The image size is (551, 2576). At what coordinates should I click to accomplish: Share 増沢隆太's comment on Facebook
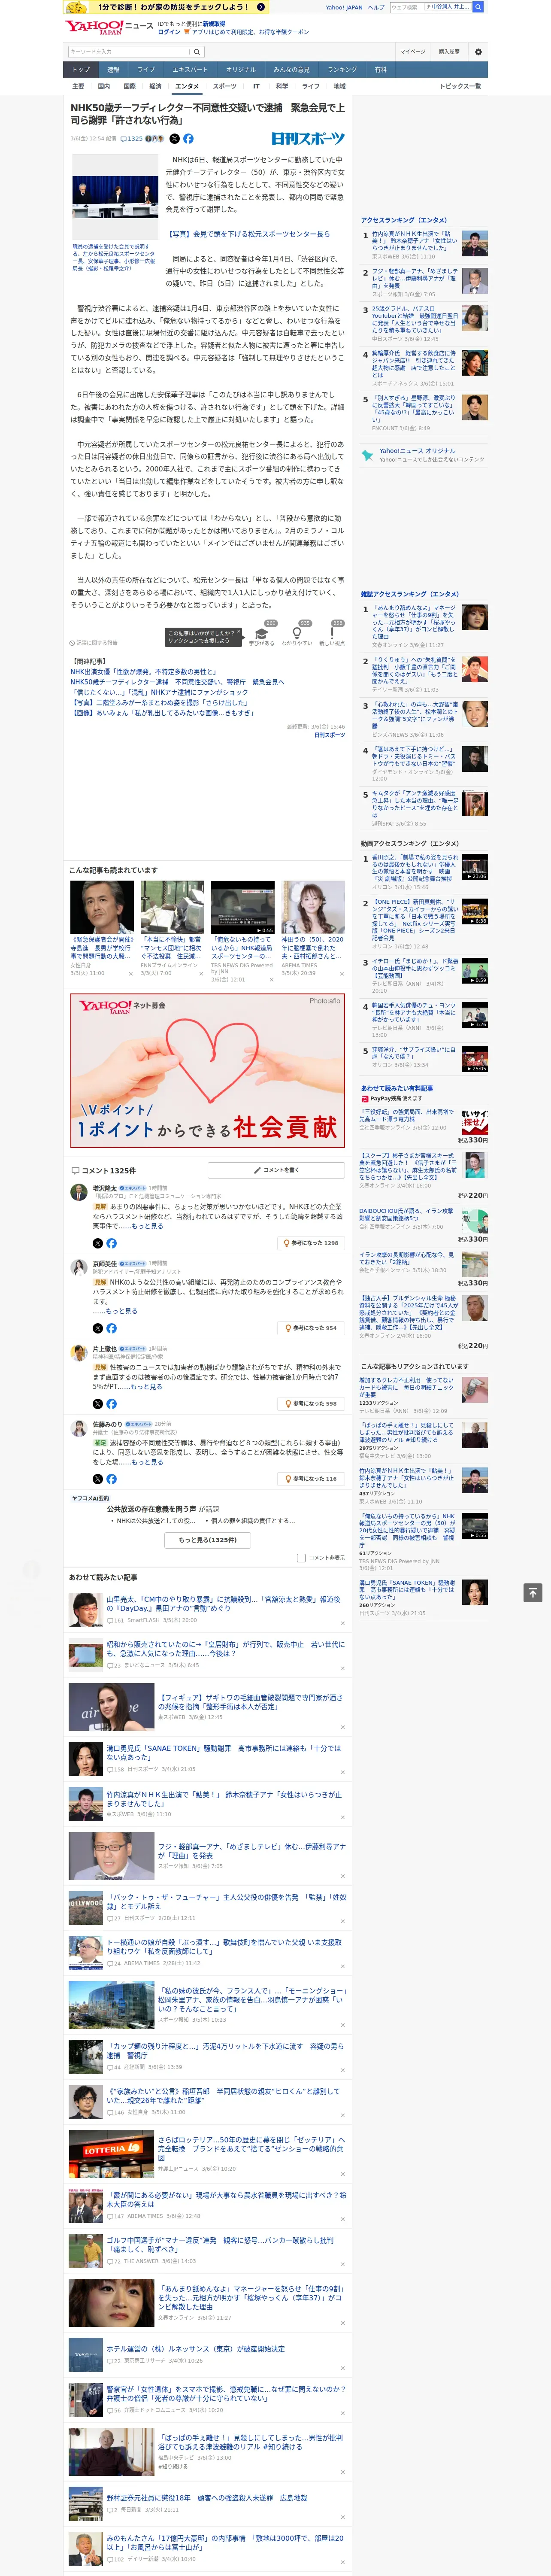point(111,1242)
